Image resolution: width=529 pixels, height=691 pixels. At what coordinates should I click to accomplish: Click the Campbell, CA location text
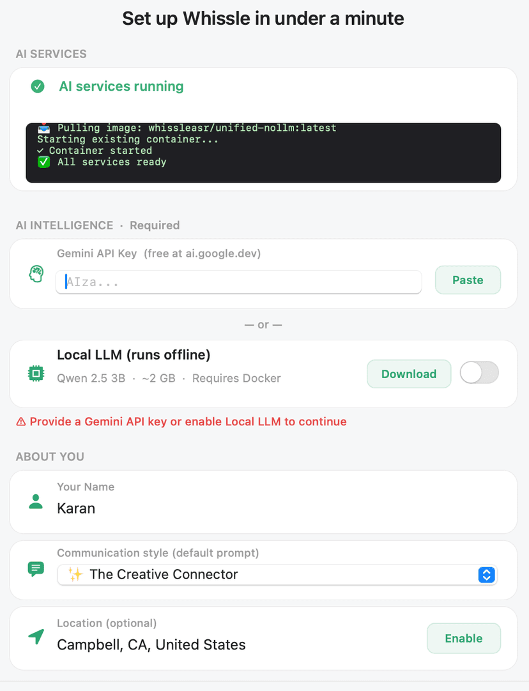click(x=151, y=645)
